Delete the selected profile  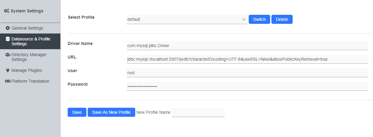(282, 19)
